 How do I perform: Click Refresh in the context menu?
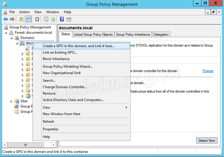coord(82,122)
